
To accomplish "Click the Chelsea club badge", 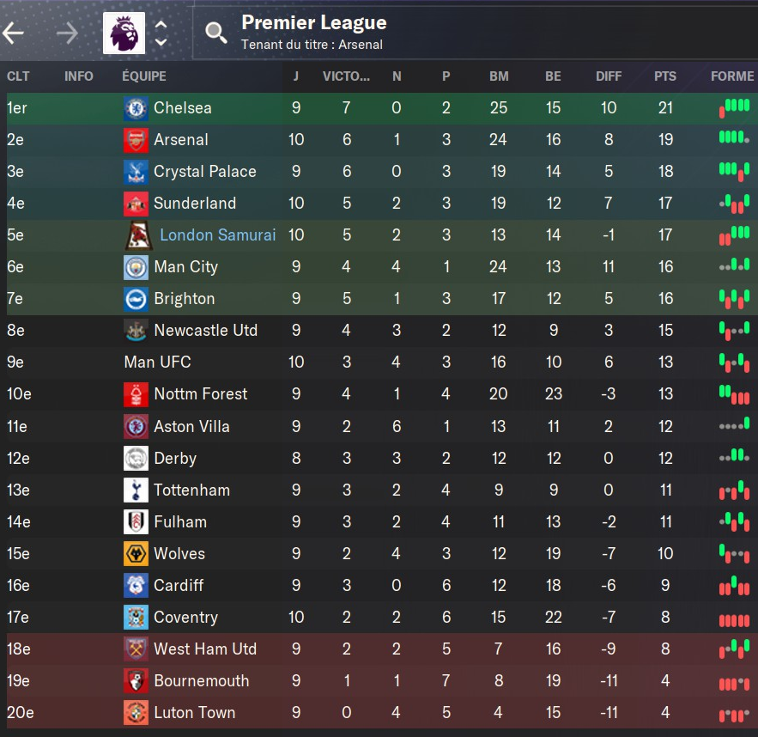I will click(x=136, y=108).
